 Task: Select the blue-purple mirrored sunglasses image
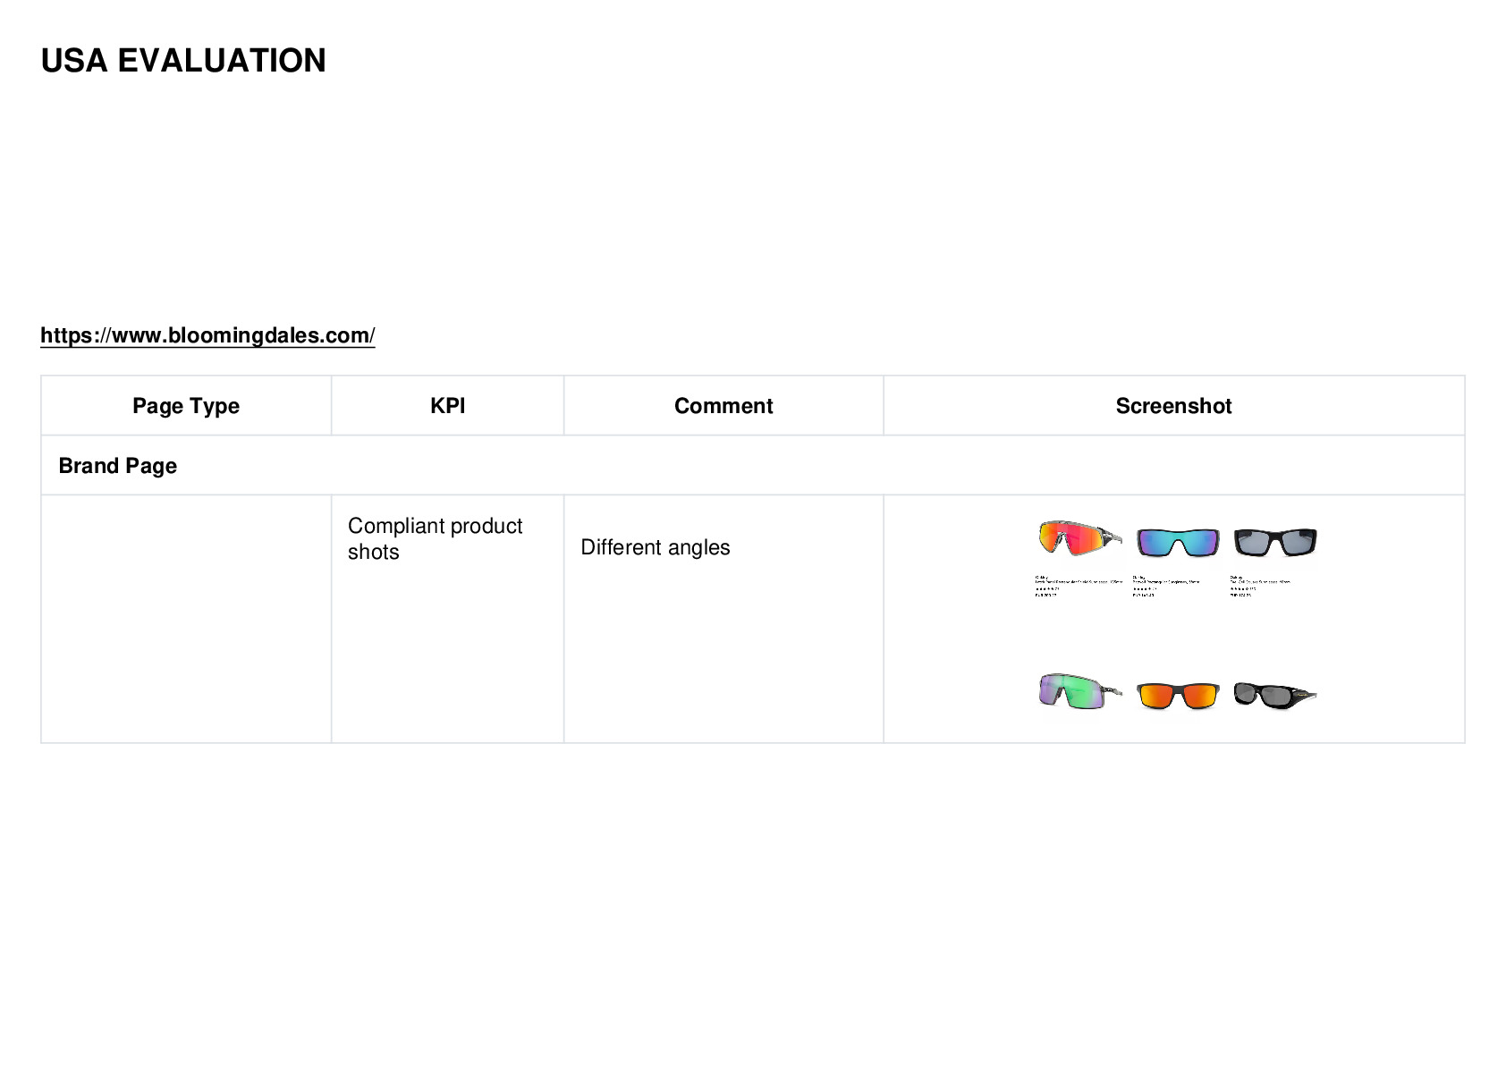point(1178,542)
